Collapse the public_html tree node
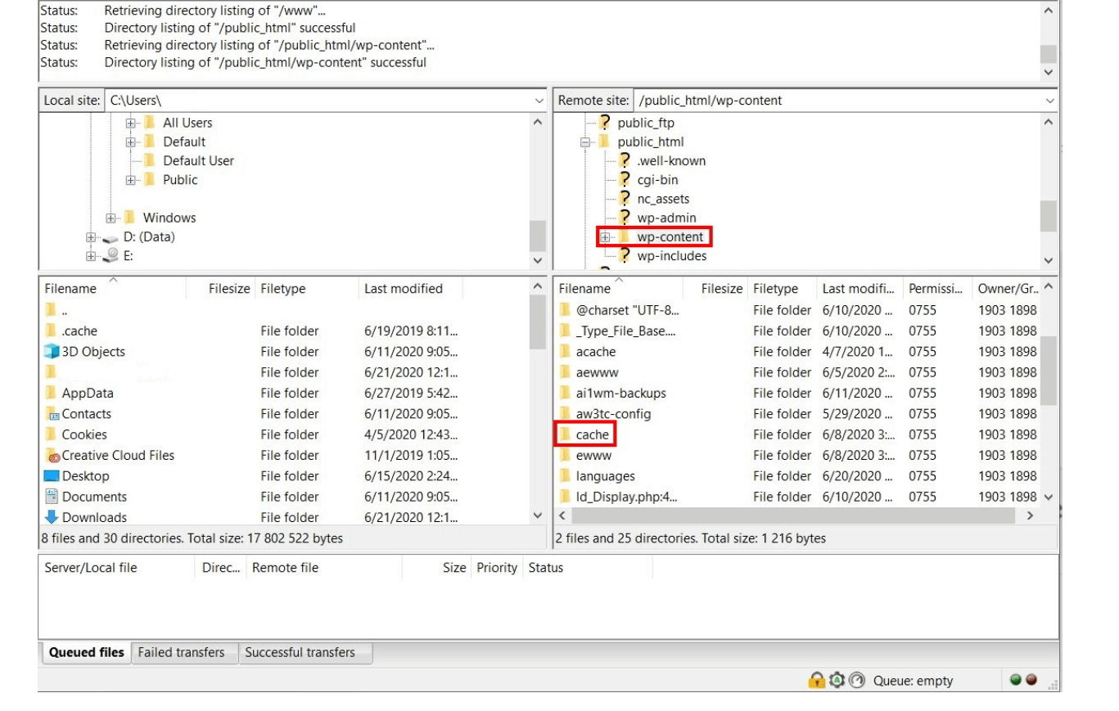The image size is (1119, 711). (x=585, y=142)
